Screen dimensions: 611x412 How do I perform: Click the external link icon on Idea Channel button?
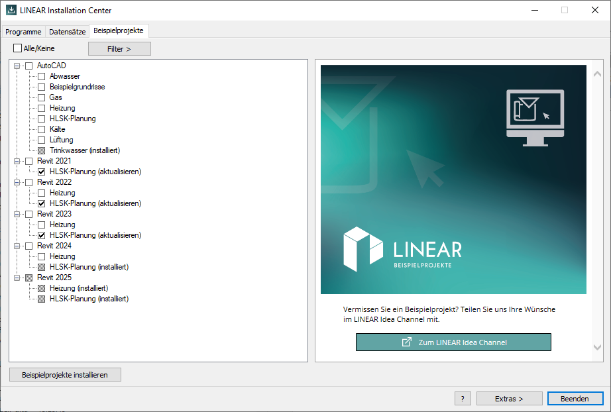(406, 342)
